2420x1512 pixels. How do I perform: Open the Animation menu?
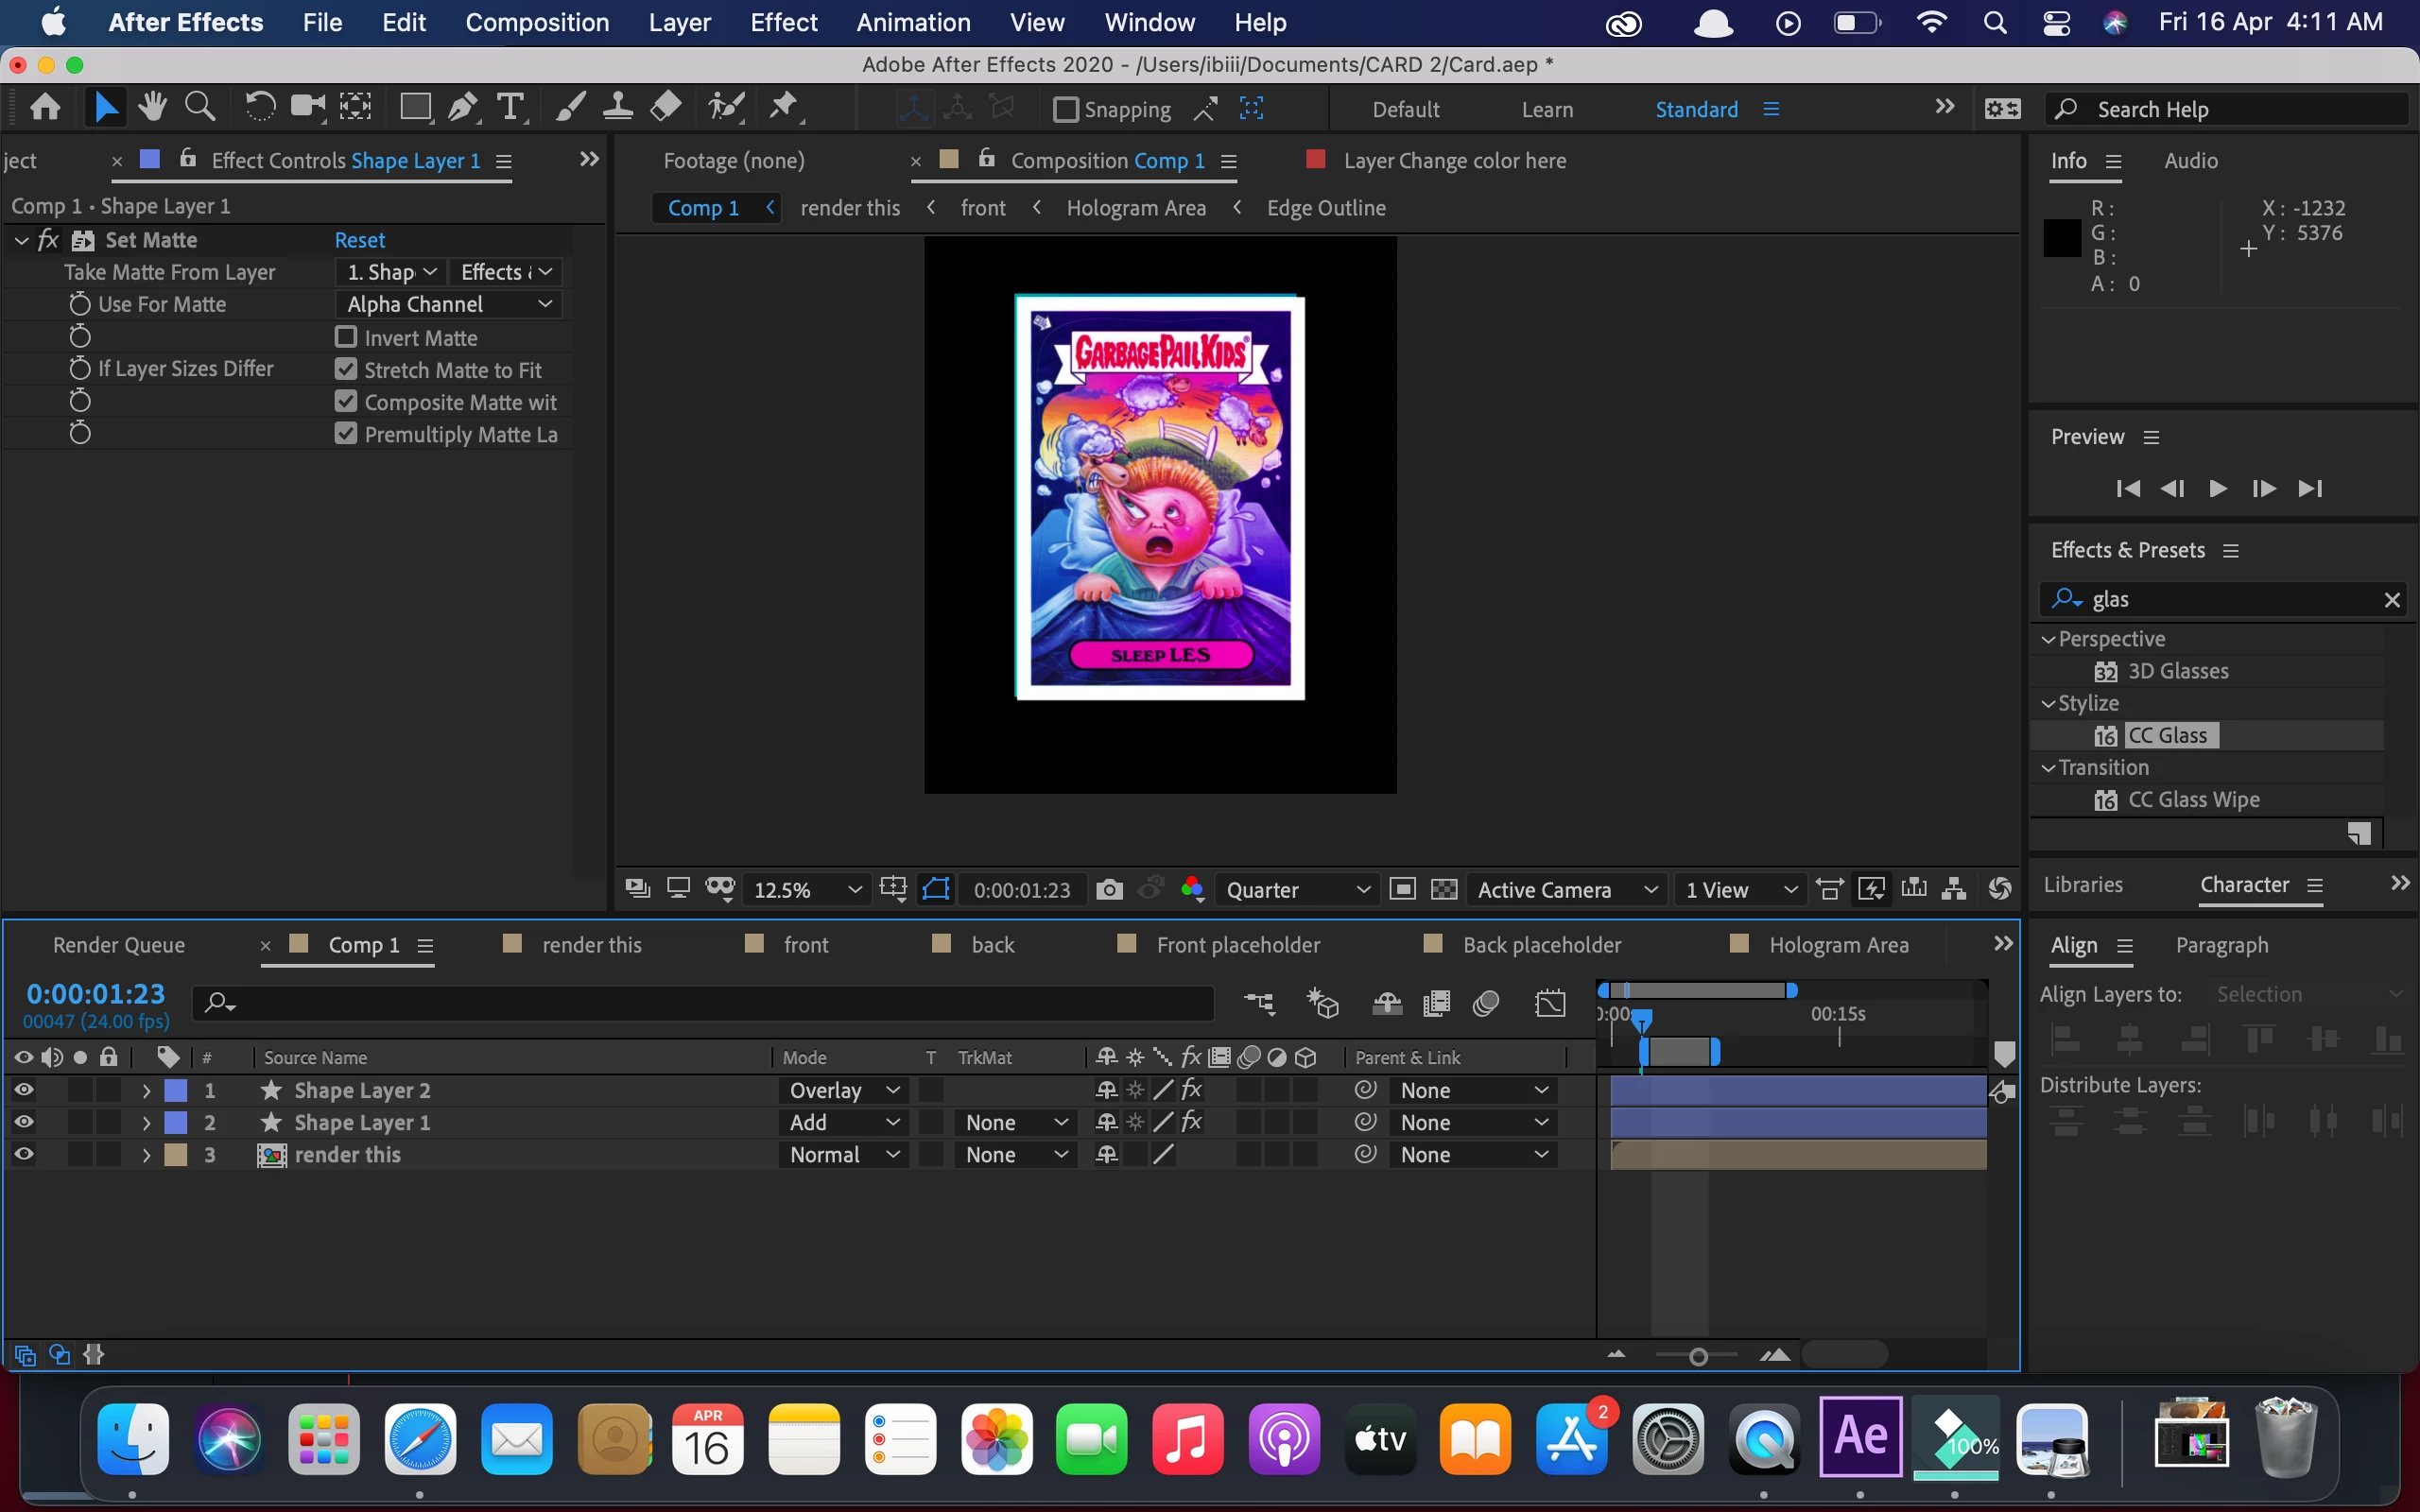pos(912,22)
